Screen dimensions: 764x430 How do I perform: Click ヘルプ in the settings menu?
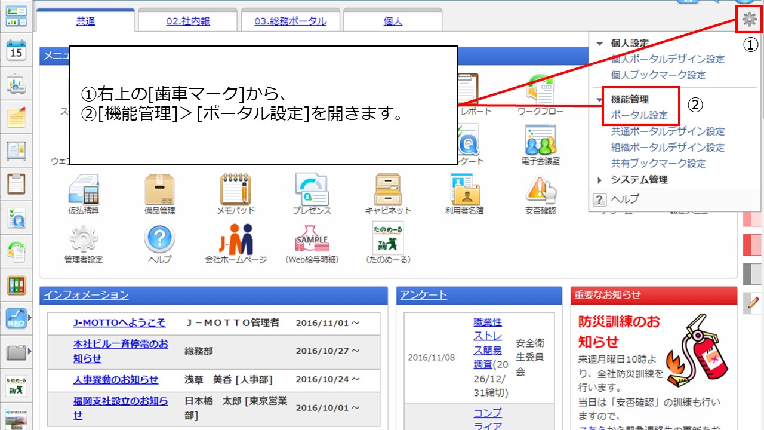click(624, 199)
